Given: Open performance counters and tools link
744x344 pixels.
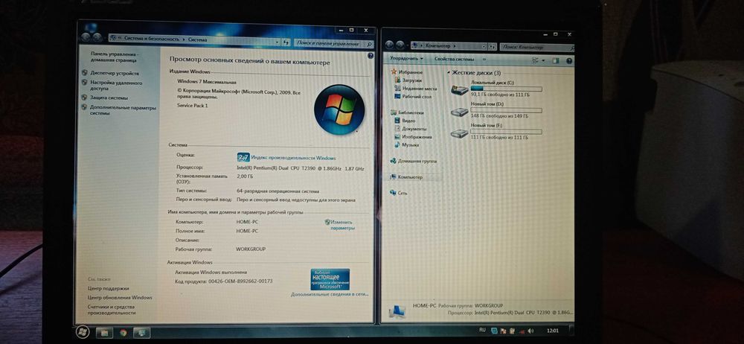Looking at the screenshot, I should click(112, 310).
